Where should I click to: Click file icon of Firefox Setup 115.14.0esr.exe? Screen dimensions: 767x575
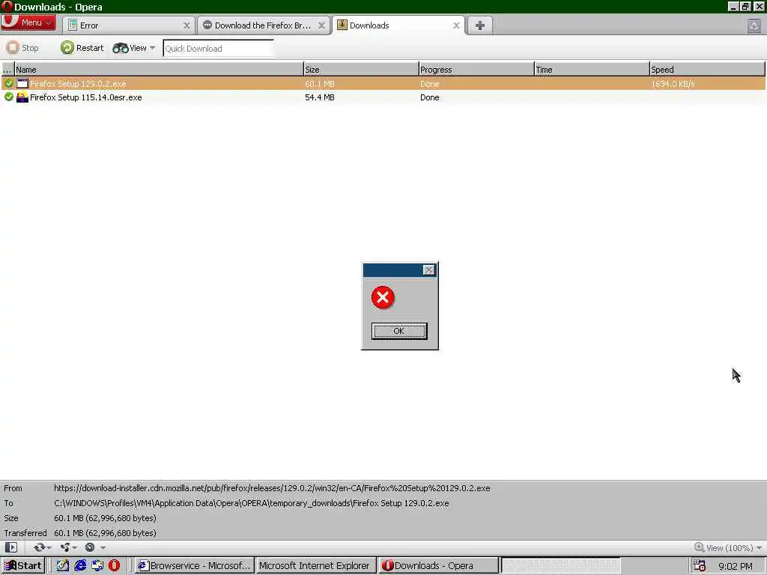tap(22, 97)
